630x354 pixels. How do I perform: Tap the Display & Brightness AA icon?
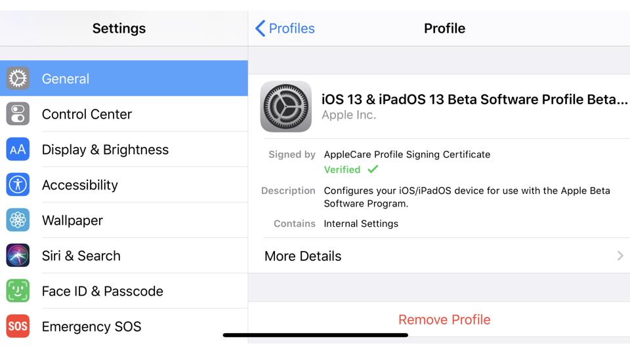(x=18, y=149)
